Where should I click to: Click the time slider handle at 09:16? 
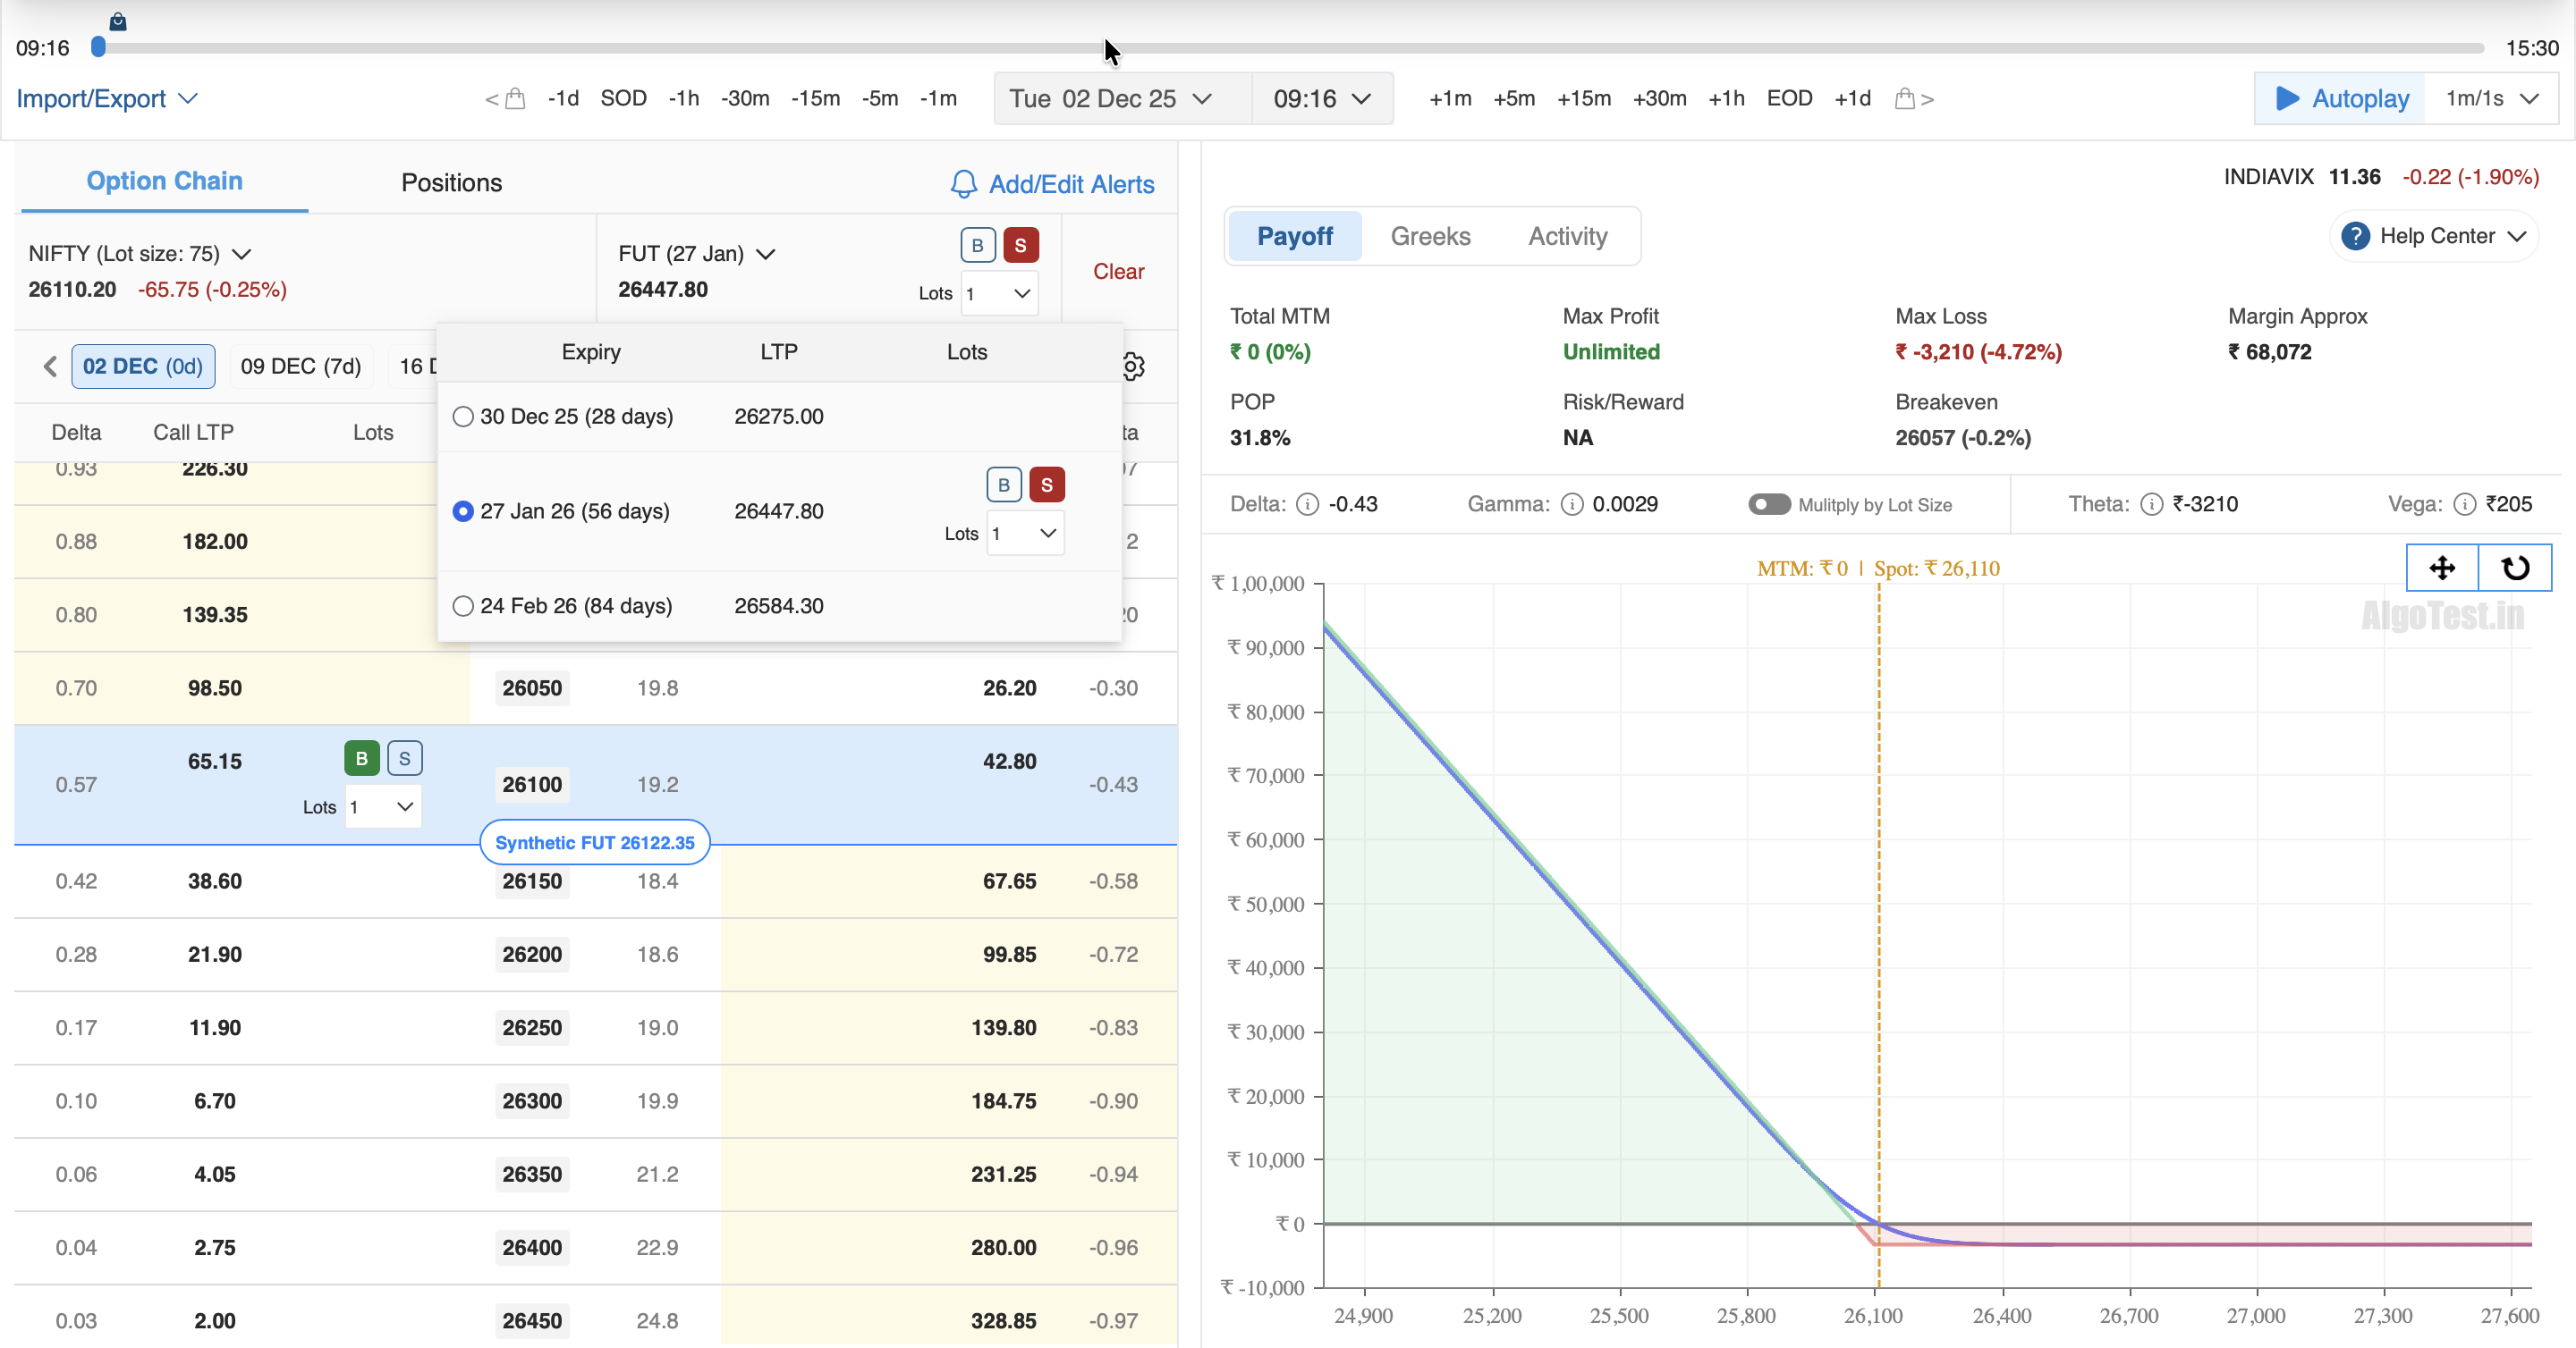point(98,47)
